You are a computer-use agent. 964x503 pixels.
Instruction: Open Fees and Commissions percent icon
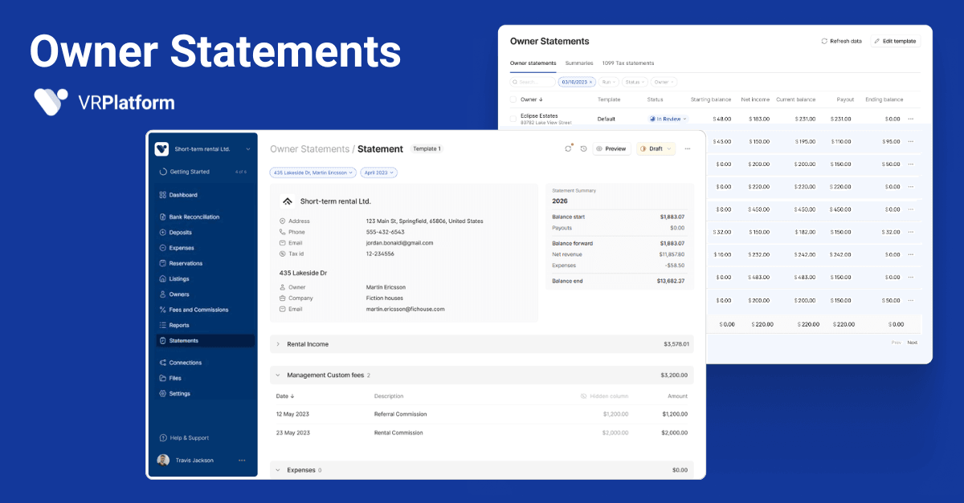163,310
